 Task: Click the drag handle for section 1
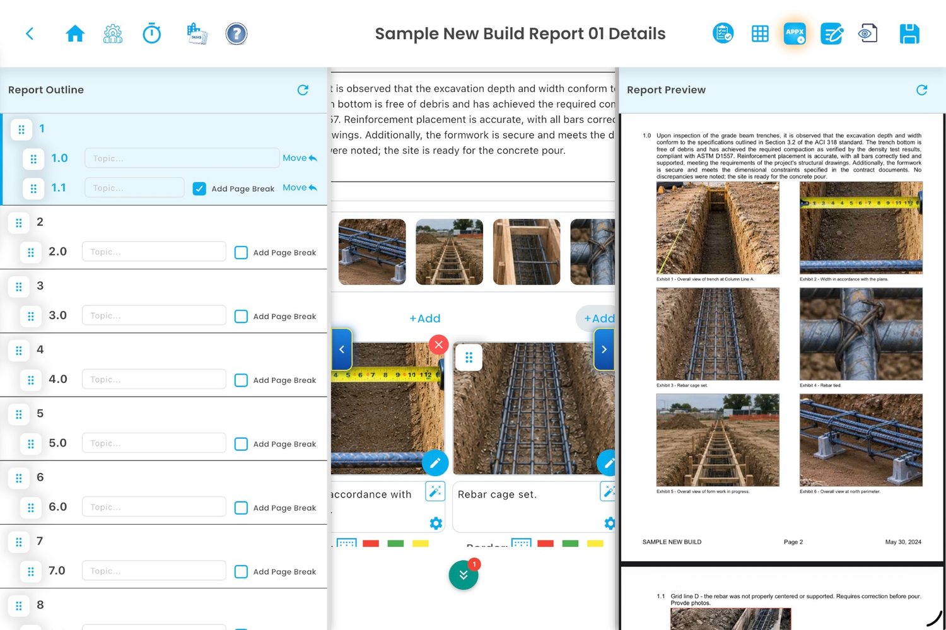21,129
